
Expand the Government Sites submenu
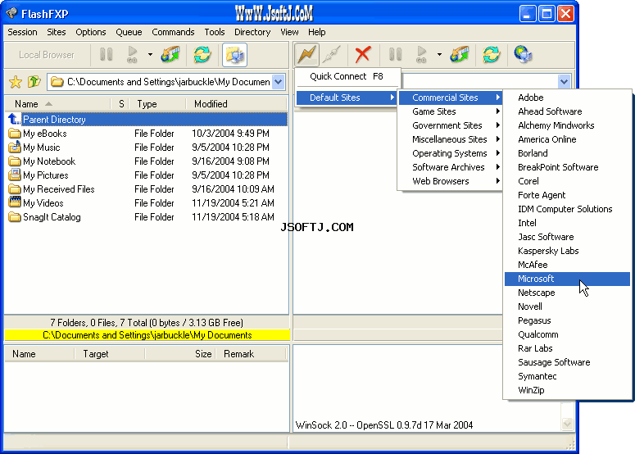pos(450,125)
